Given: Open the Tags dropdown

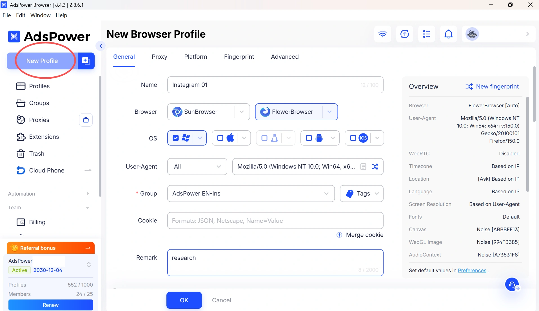Looking at the screenshot, I should [362, 194].
